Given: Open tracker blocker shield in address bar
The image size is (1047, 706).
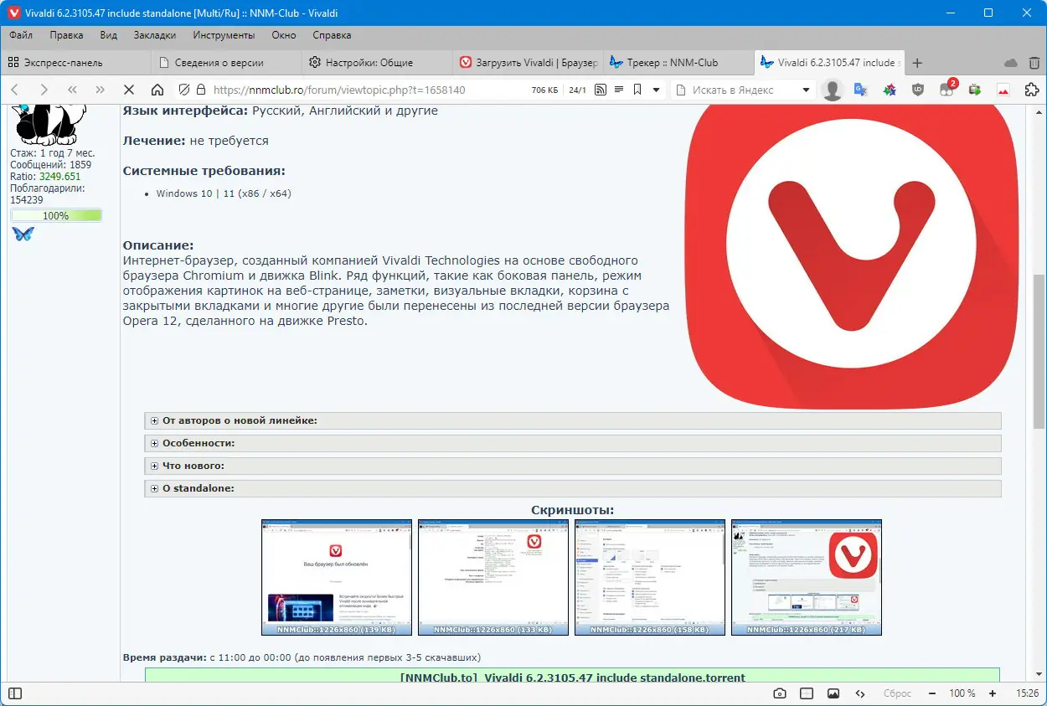Looking at the screenshot, I should tap(184, 90).
